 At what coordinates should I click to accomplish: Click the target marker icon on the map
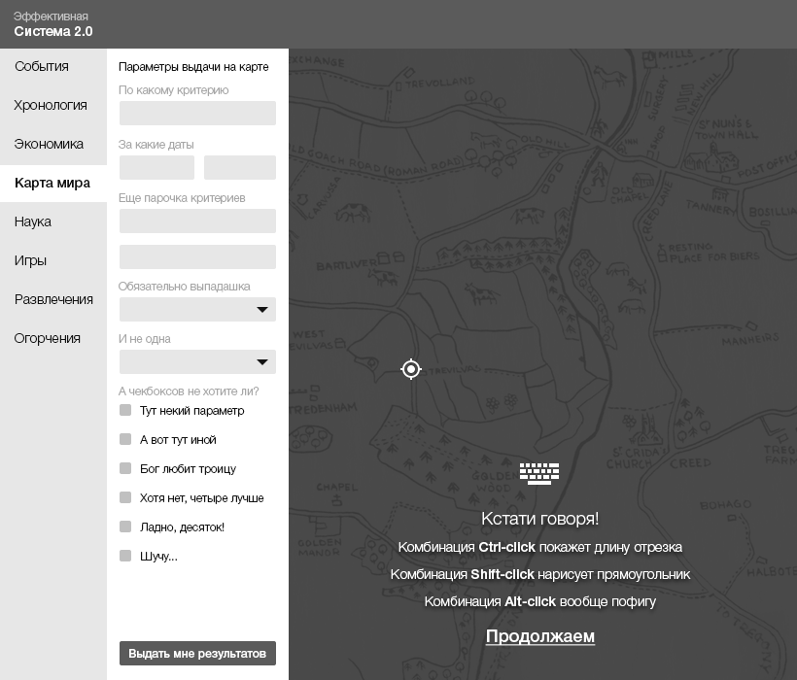(410, 369)
